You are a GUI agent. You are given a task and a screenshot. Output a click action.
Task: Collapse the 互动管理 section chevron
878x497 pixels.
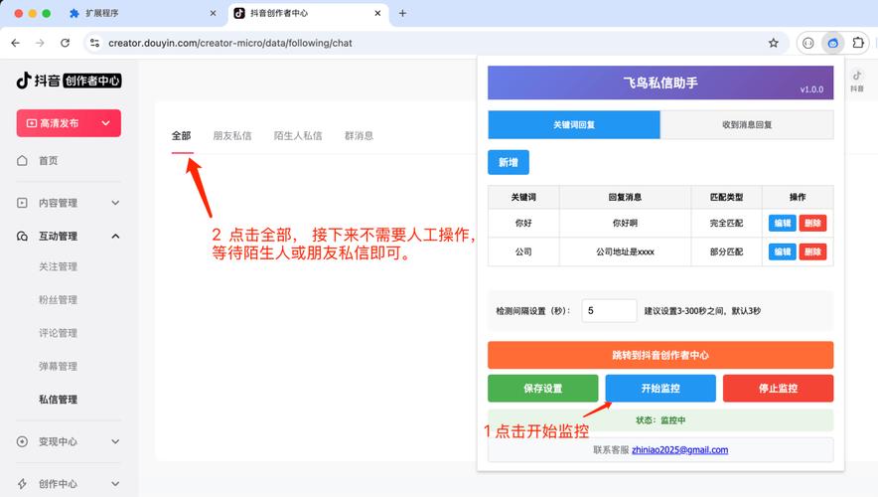tap(115, 237)
